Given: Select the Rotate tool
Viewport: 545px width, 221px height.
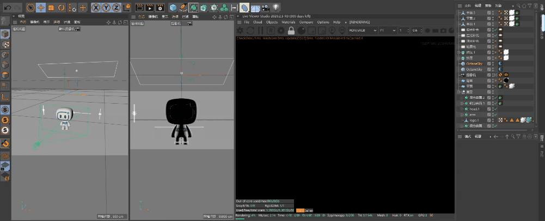Looking at the screenshot, I should tap(62, 7).
